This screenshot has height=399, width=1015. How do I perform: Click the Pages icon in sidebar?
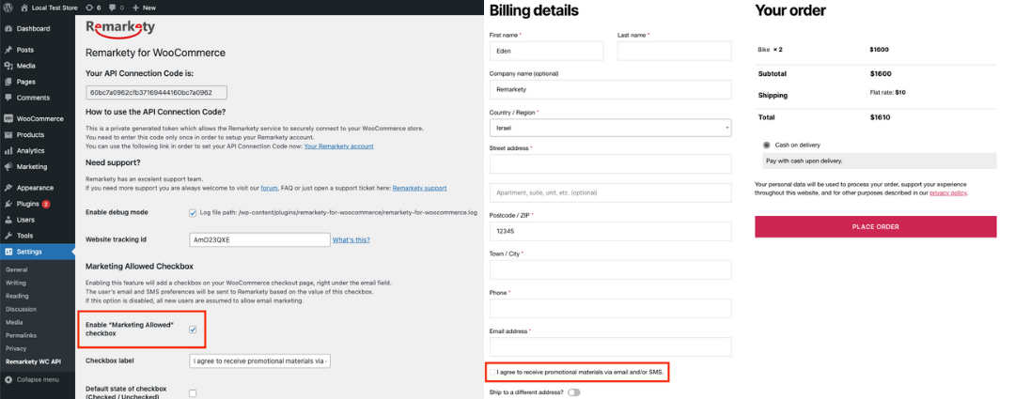coord(8,82)
